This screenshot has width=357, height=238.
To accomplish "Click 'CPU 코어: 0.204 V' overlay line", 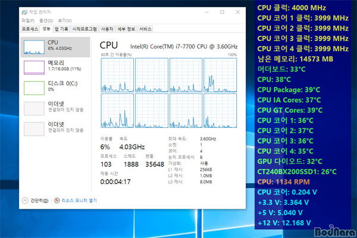I will tap(287, 192).
